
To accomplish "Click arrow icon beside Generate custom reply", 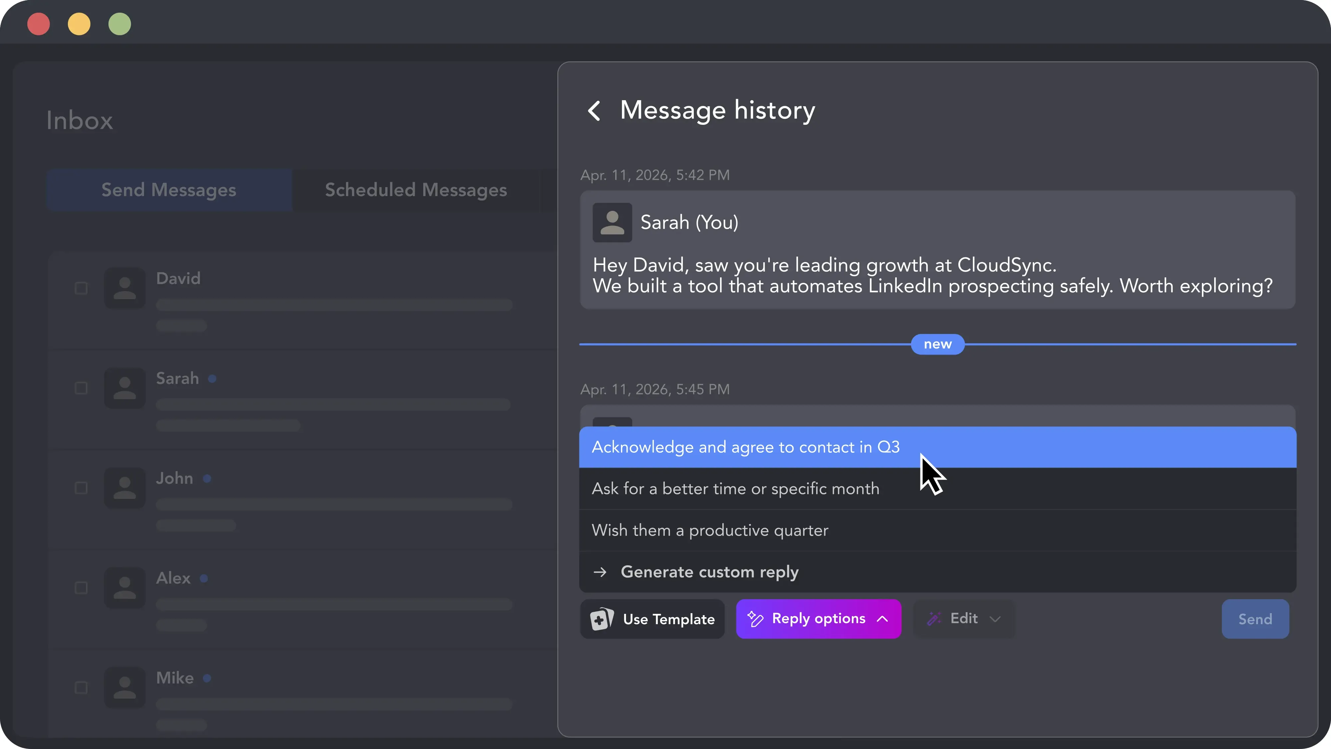I will [600, 572].
